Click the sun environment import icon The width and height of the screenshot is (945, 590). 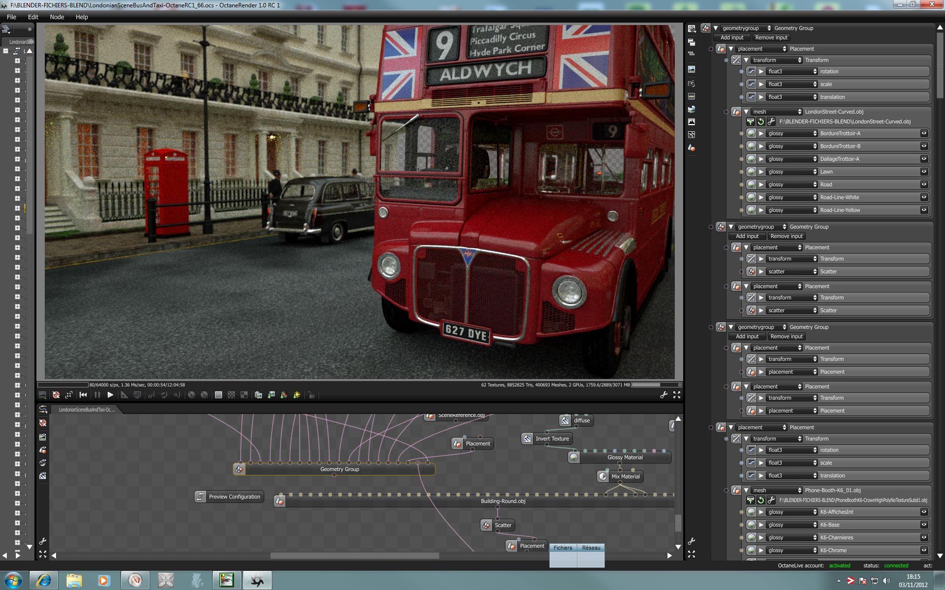297,395
